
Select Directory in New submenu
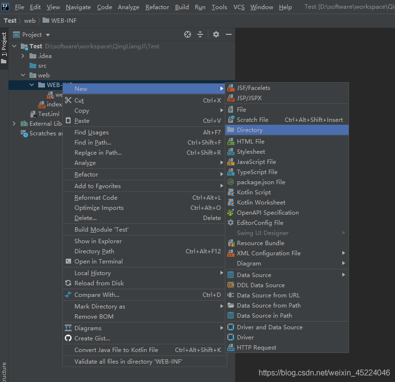249,130
